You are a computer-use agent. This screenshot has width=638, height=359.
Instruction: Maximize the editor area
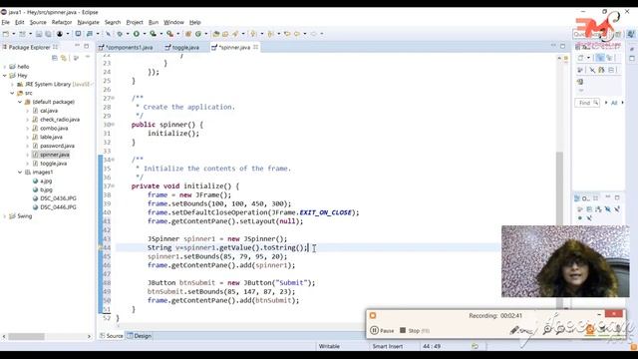[x=562, y=47]
